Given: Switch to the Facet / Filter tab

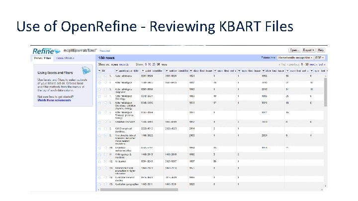Looking at the screenshot, I should 42,59.
